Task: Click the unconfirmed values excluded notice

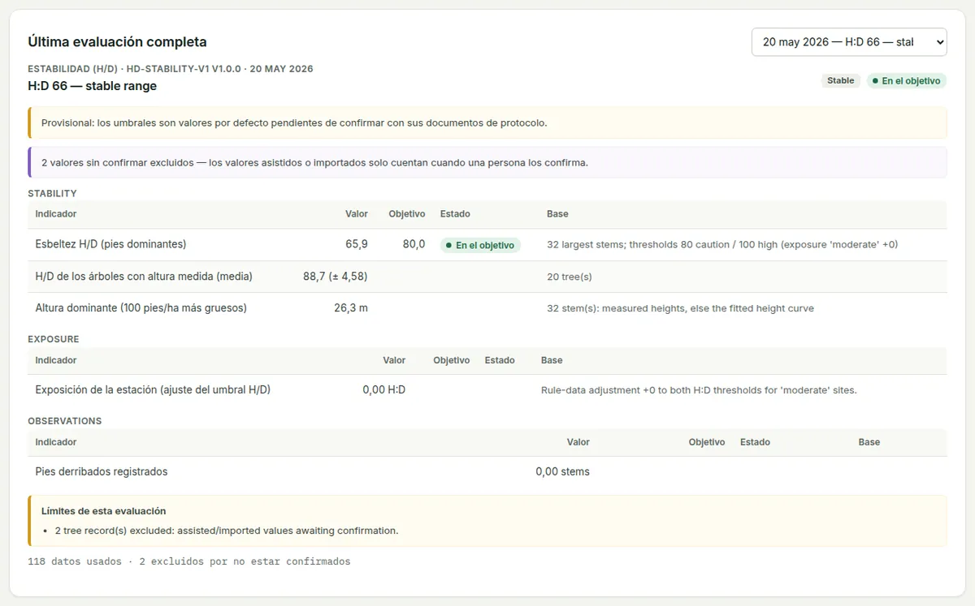Action: pos(487,162)
